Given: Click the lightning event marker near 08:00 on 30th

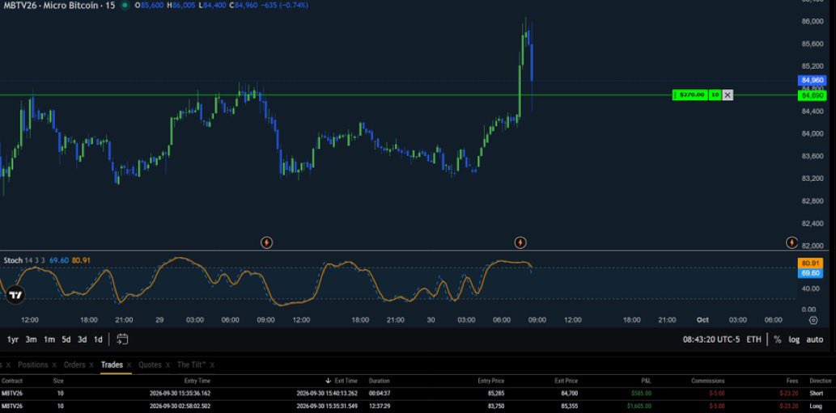Looking at the screenshot, I should [x=520, y=242].
